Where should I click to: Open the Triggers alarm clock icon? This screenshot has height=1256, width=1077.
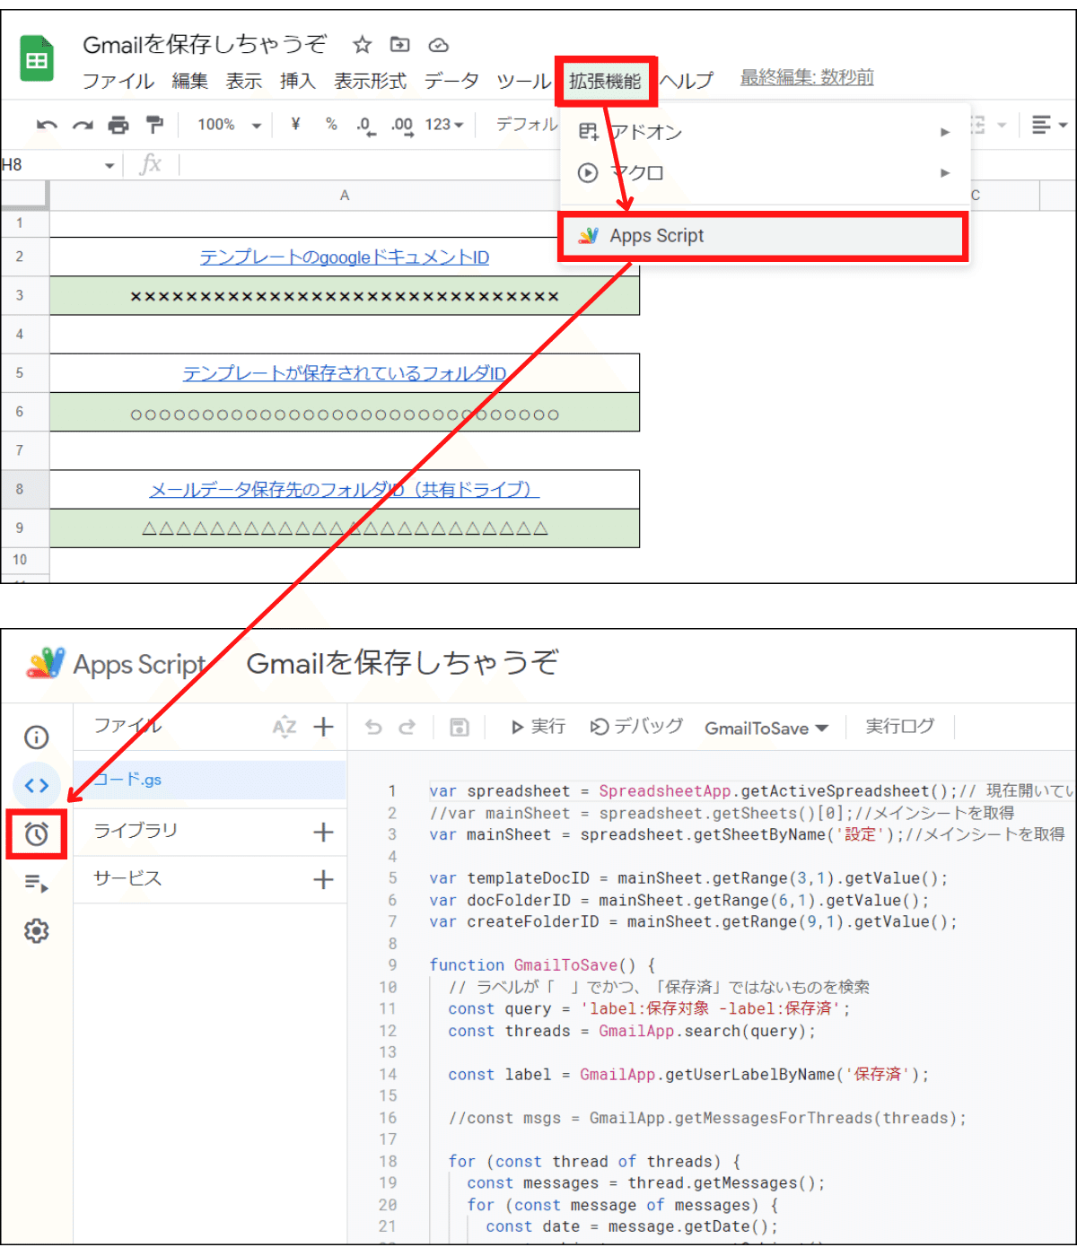pos(36,834)
